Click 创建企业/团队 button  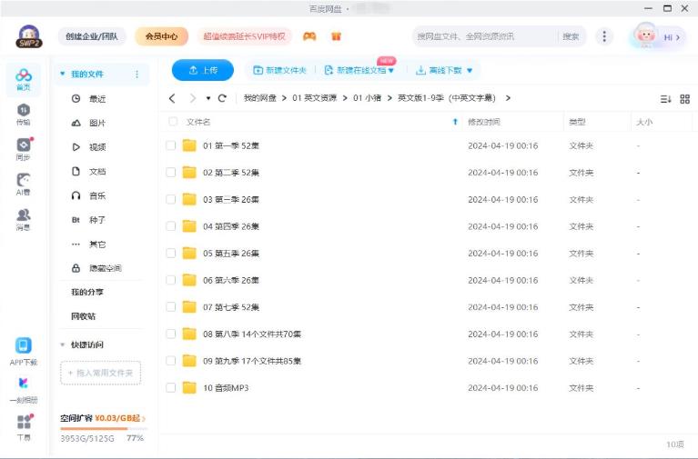(x=92, y=36)
